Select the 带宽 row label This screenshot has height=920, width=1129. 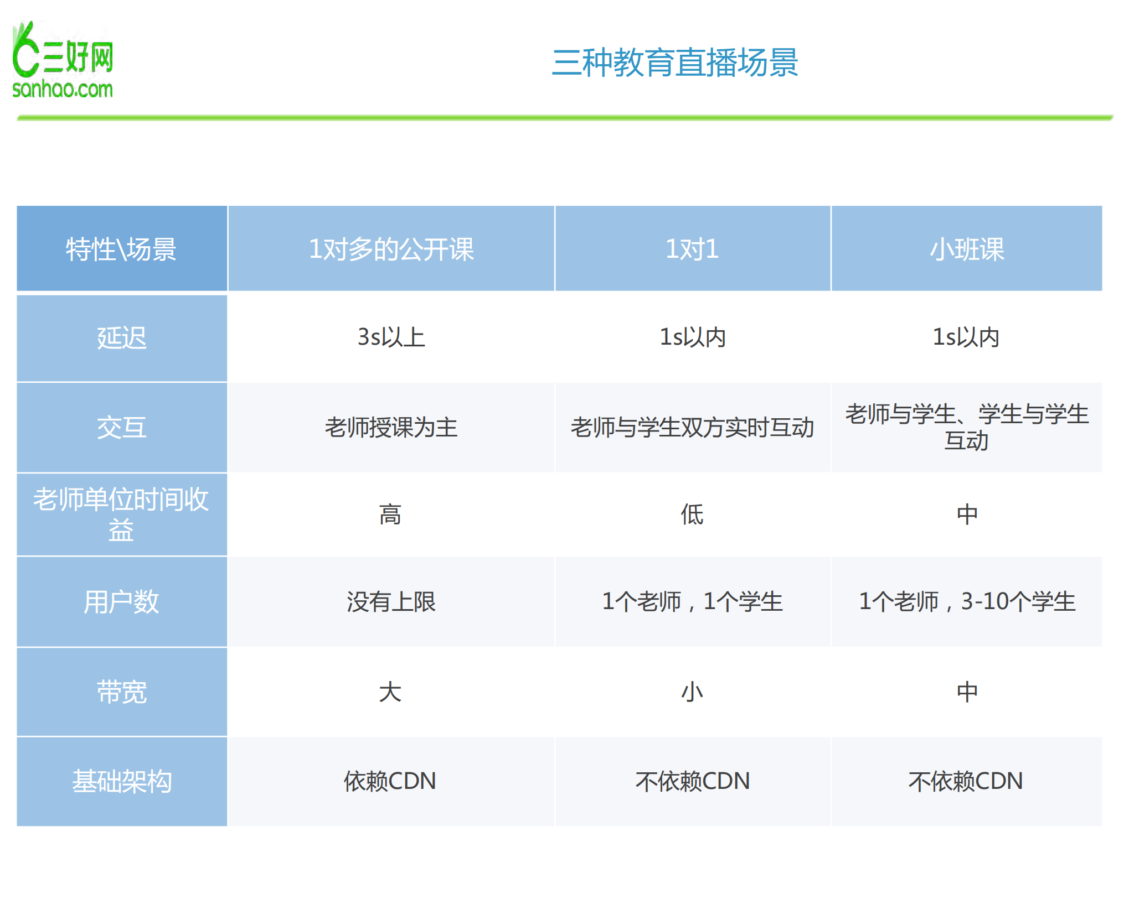(121, 692)
